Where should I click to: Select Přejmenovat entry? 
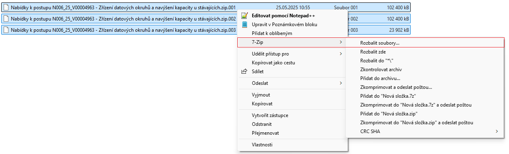coord(292,133)
